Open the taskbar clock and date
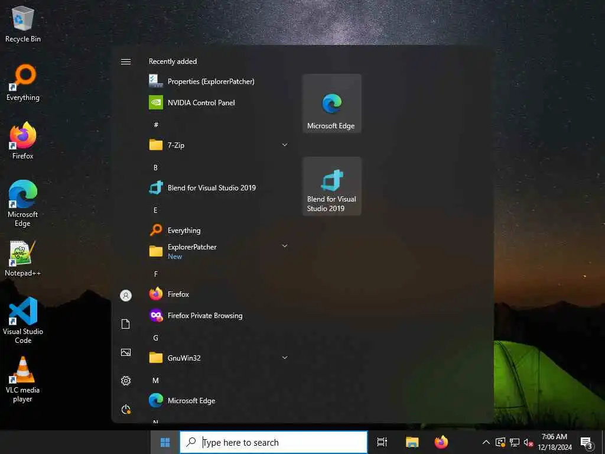 pos(554,442)
